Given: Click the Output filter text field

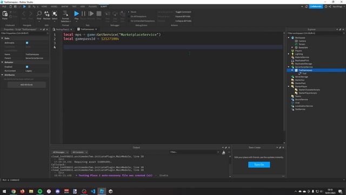Looking at the screenshot, I should click(x=194, y=152).
